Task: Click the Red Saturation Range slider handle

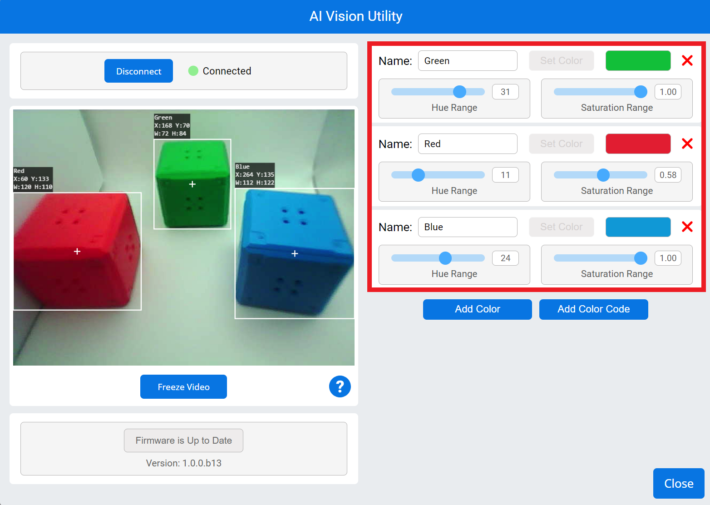Action: [x=603, y=175]
